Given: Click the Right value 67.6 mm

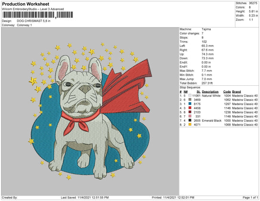Looking at the screenshot, I should coord(208,50).
